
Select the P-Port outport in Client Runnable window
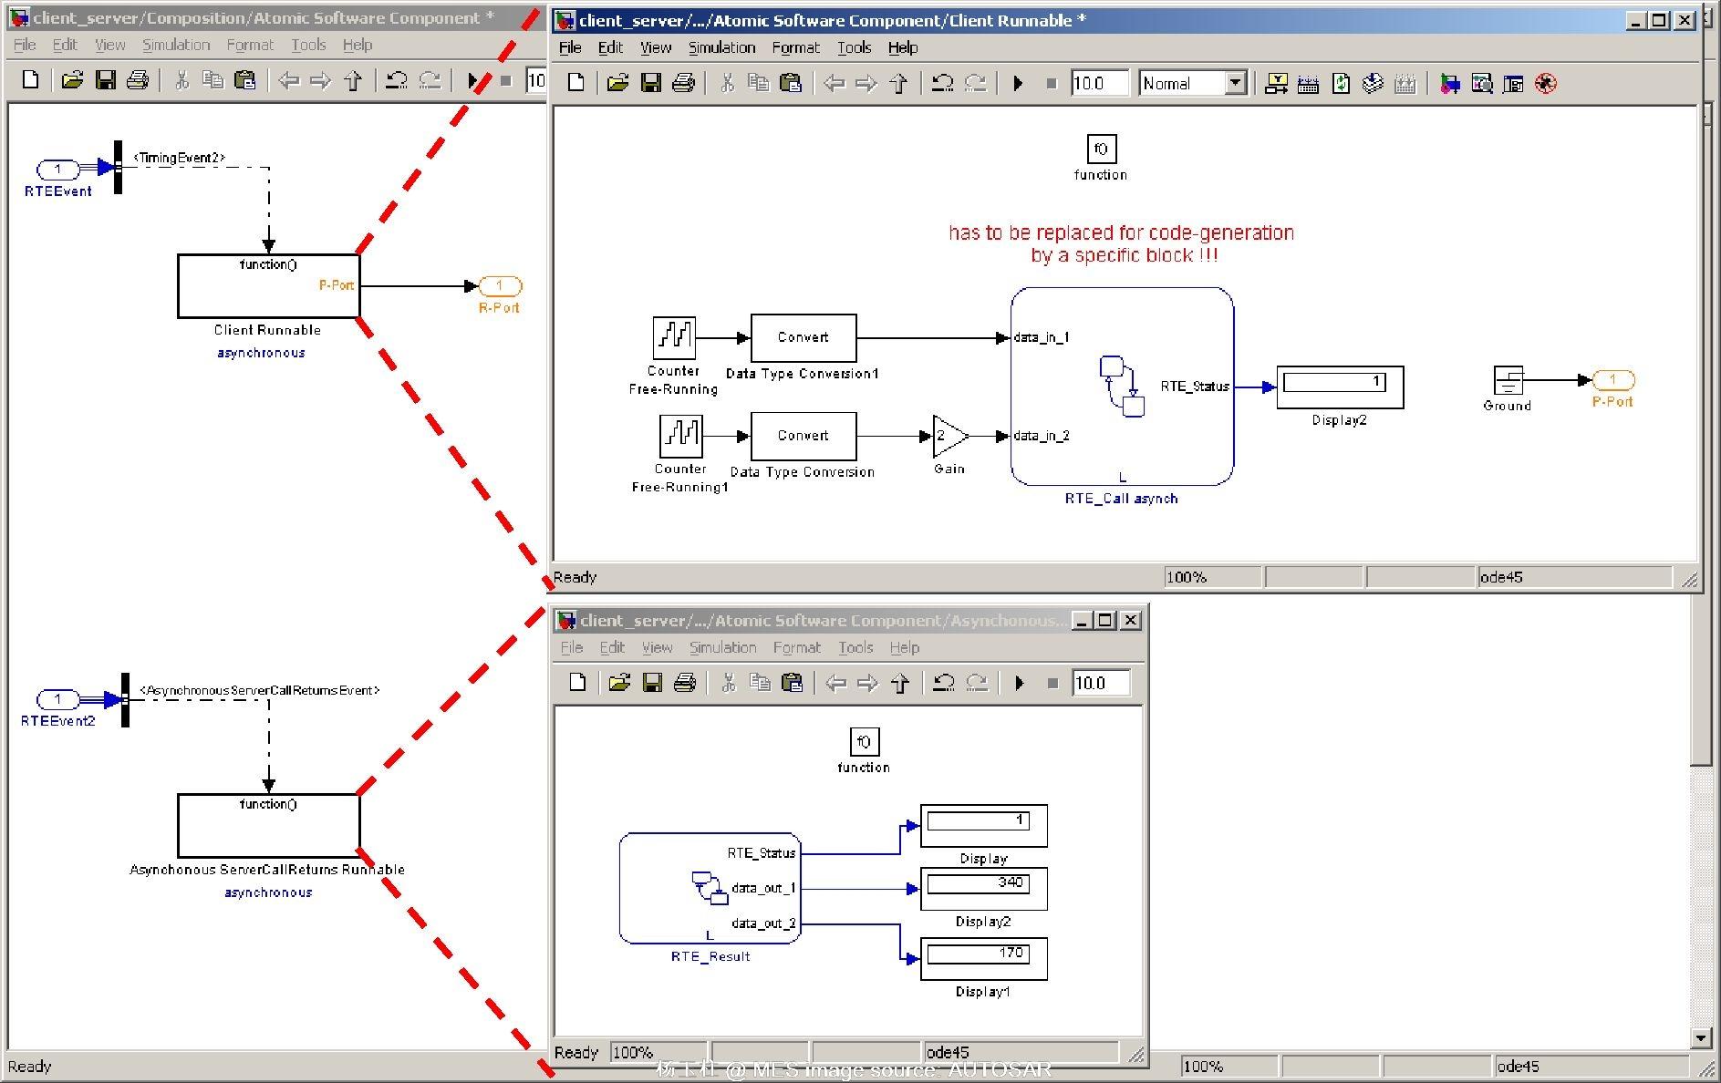pyautogui.click(x=1612, y=379)
